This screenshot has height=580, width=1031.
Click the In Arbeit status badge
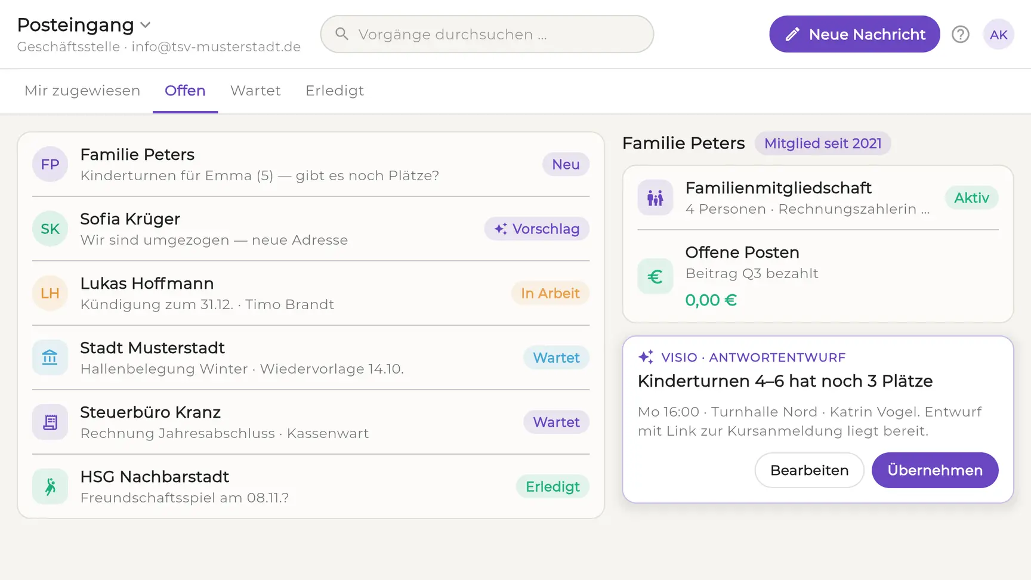[550, 293]
